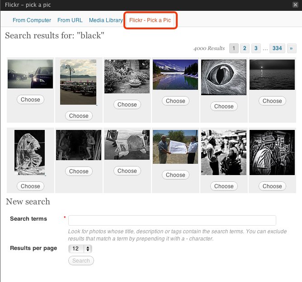Go to results page 2

tap(245, 48)
